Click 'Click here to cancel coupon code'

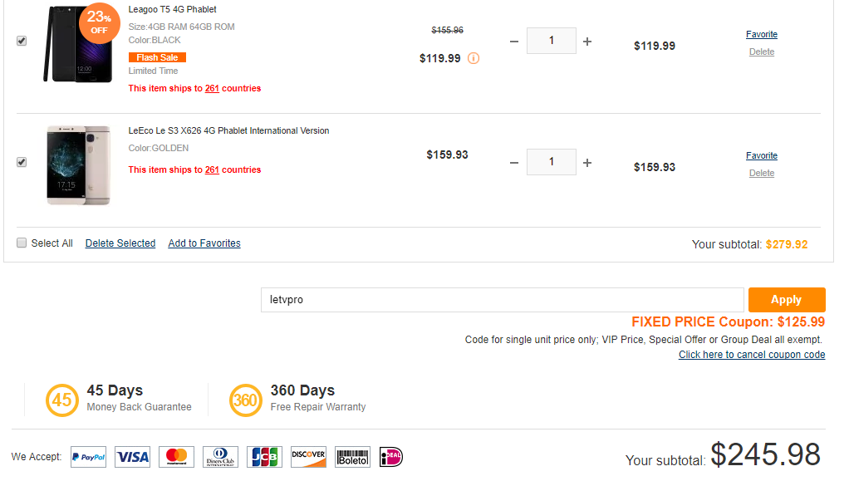pyautogui.click(x=752, y=355)
